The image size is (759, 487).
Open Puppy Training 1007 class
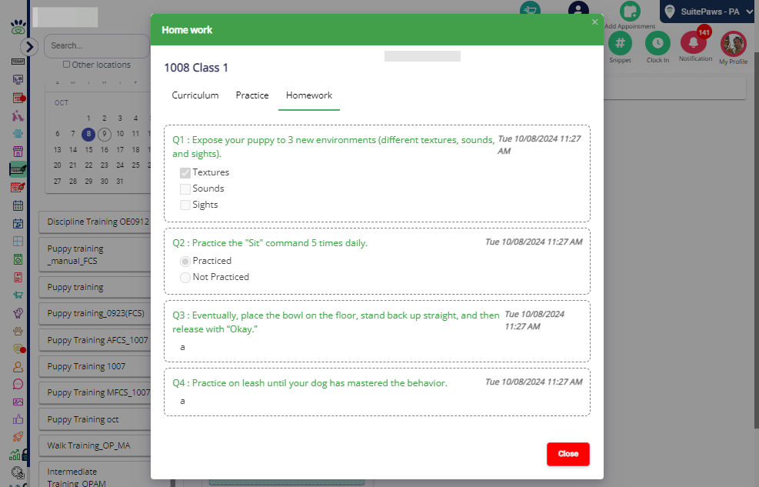tap(95, 366)
